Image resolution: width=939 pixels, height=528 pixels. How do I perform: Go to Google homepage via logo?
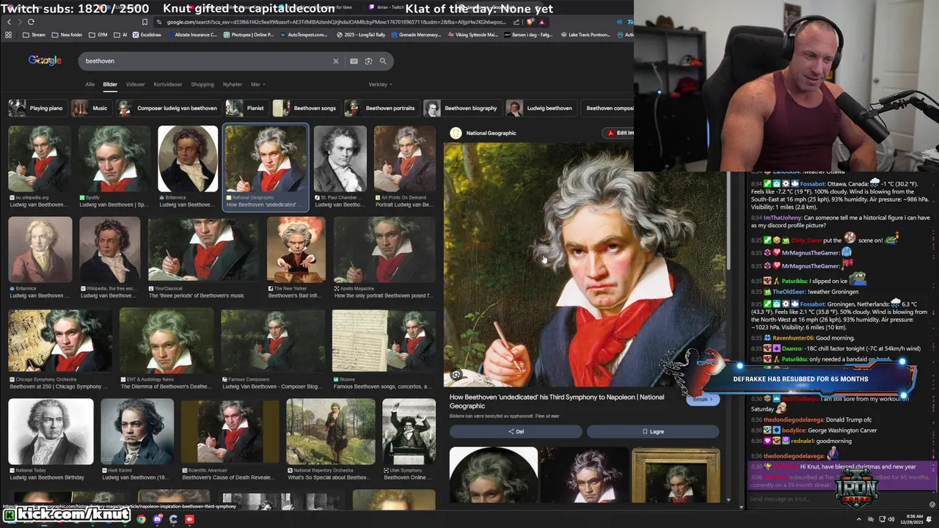pyautogui.click(x=45, y=60)
